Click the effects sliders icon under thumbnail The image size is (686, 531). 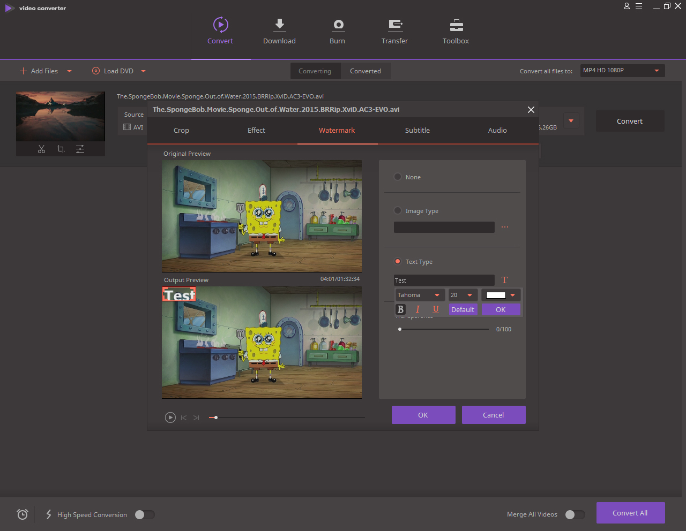pos(80,149)
